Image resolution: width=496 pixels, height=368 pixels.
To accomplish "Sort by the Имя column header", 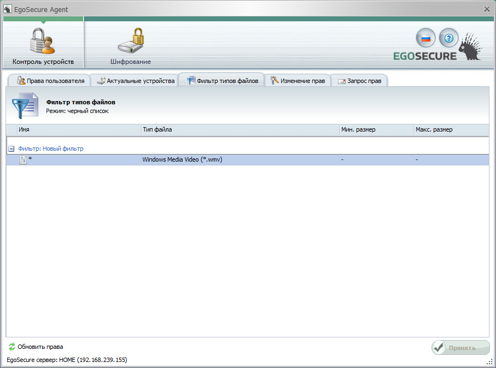I will (79, 129).
